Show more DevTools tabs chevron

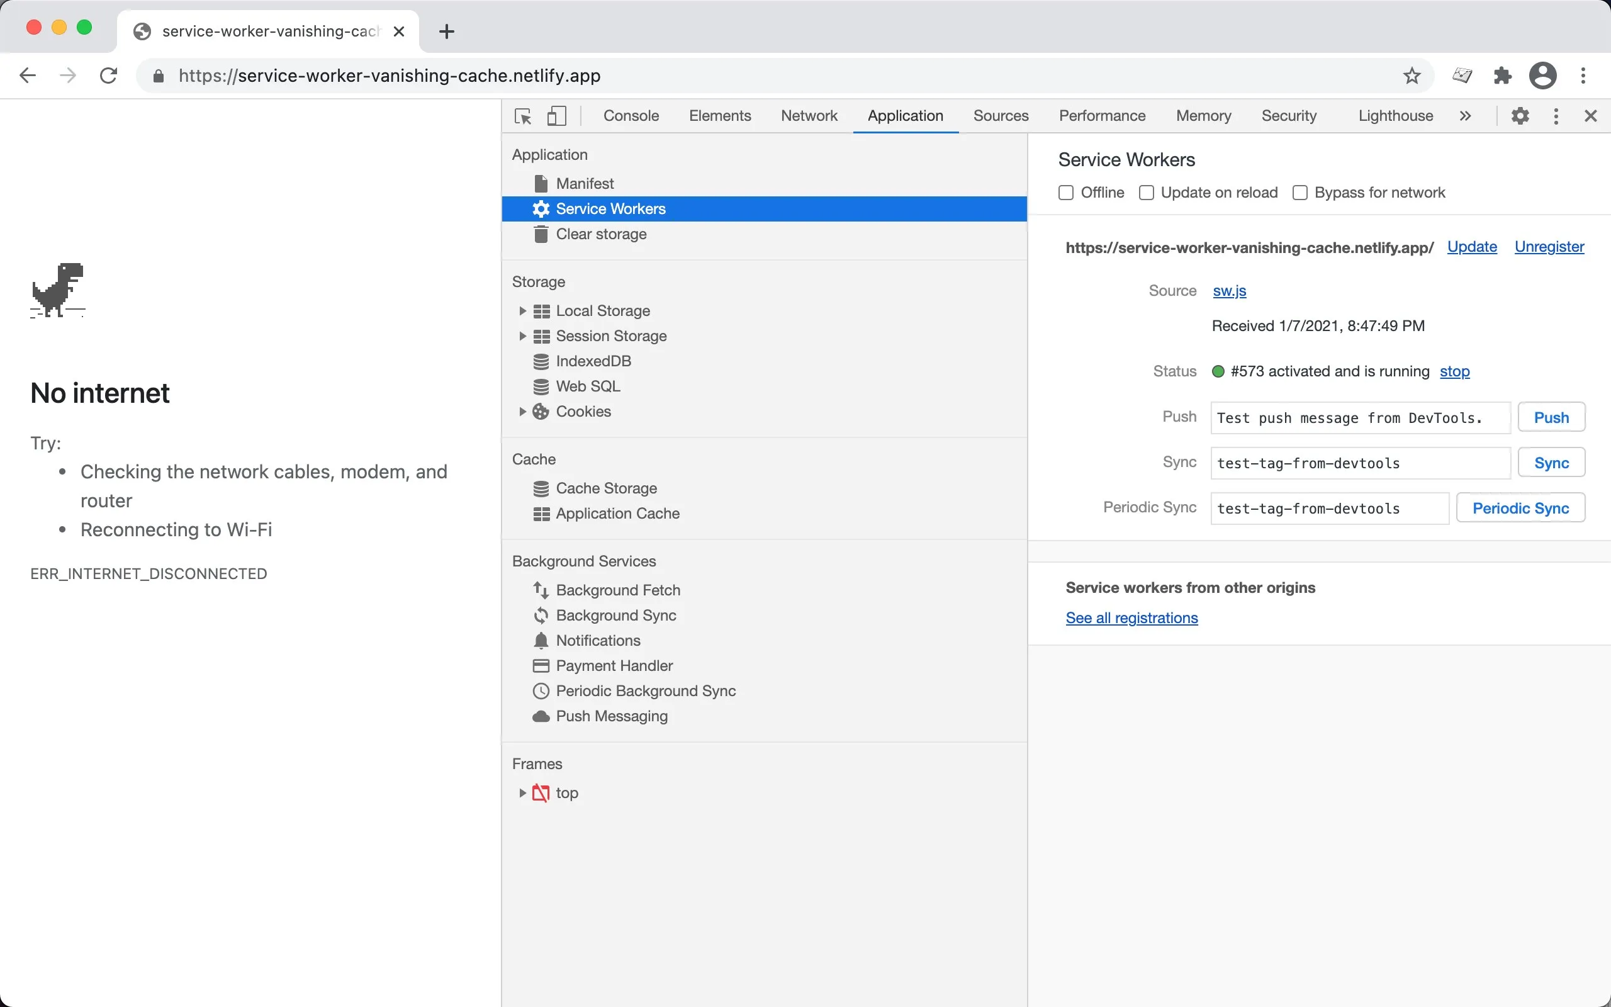tap(1464, 116)
